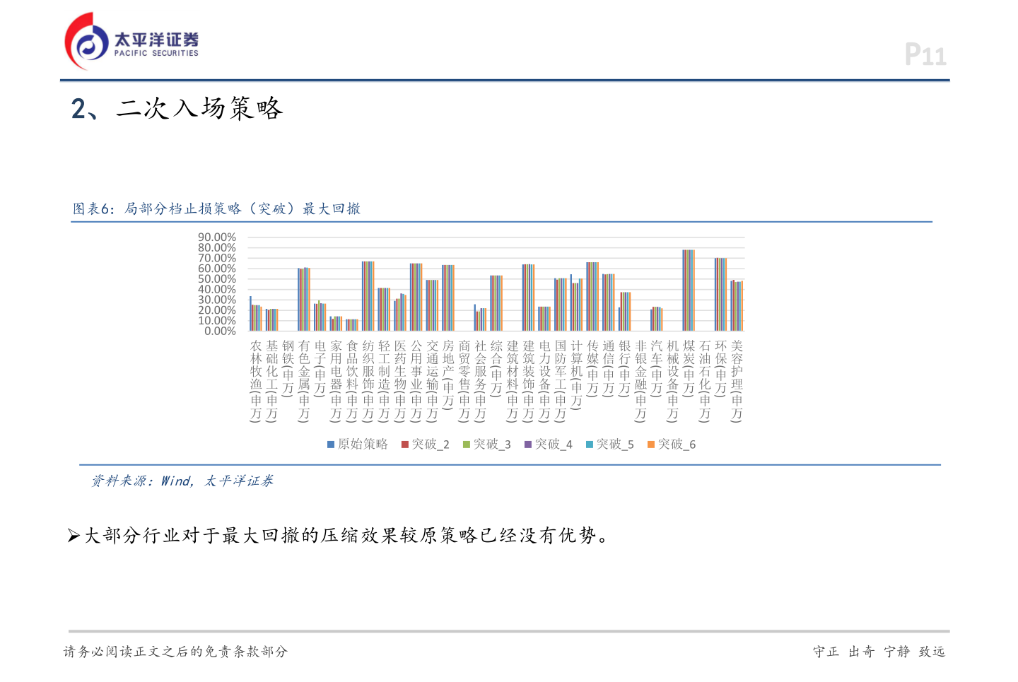
Task: Click the 交通运输 x-axis category label
Action: [432, 381]
